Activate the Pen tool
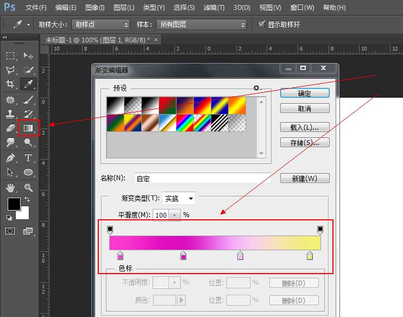Viewport: 403px width, 317px height. coord(10,158)
